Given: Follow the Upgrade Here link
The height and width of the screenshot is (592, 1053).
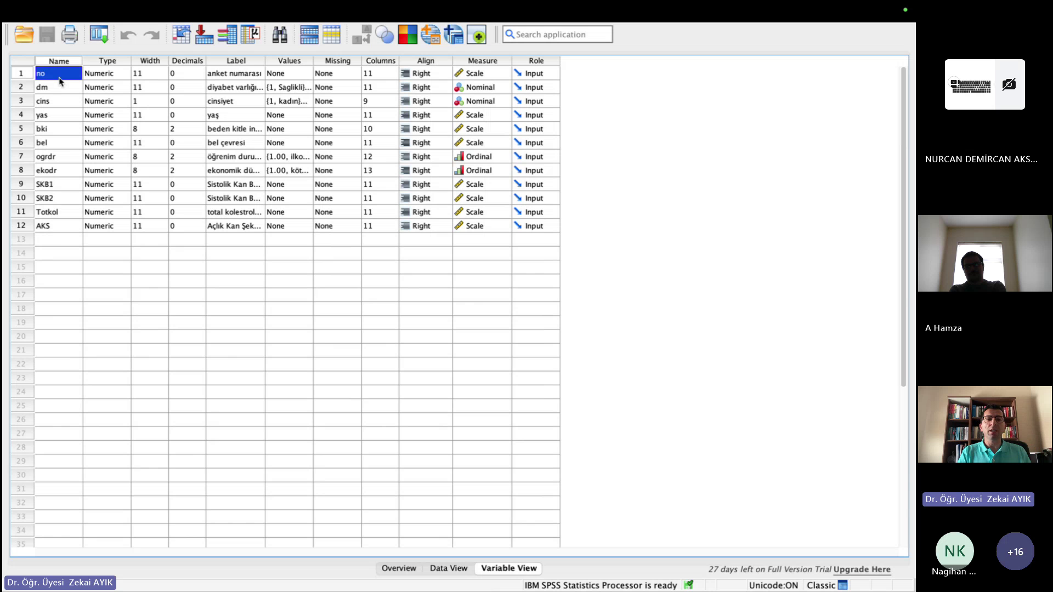Looking at the screenshot, I should (x=862, y=569).
